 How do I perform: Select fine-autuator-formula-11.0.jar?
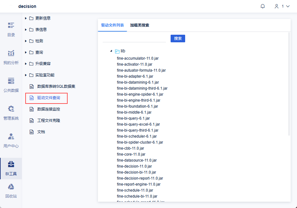[141, 70]
